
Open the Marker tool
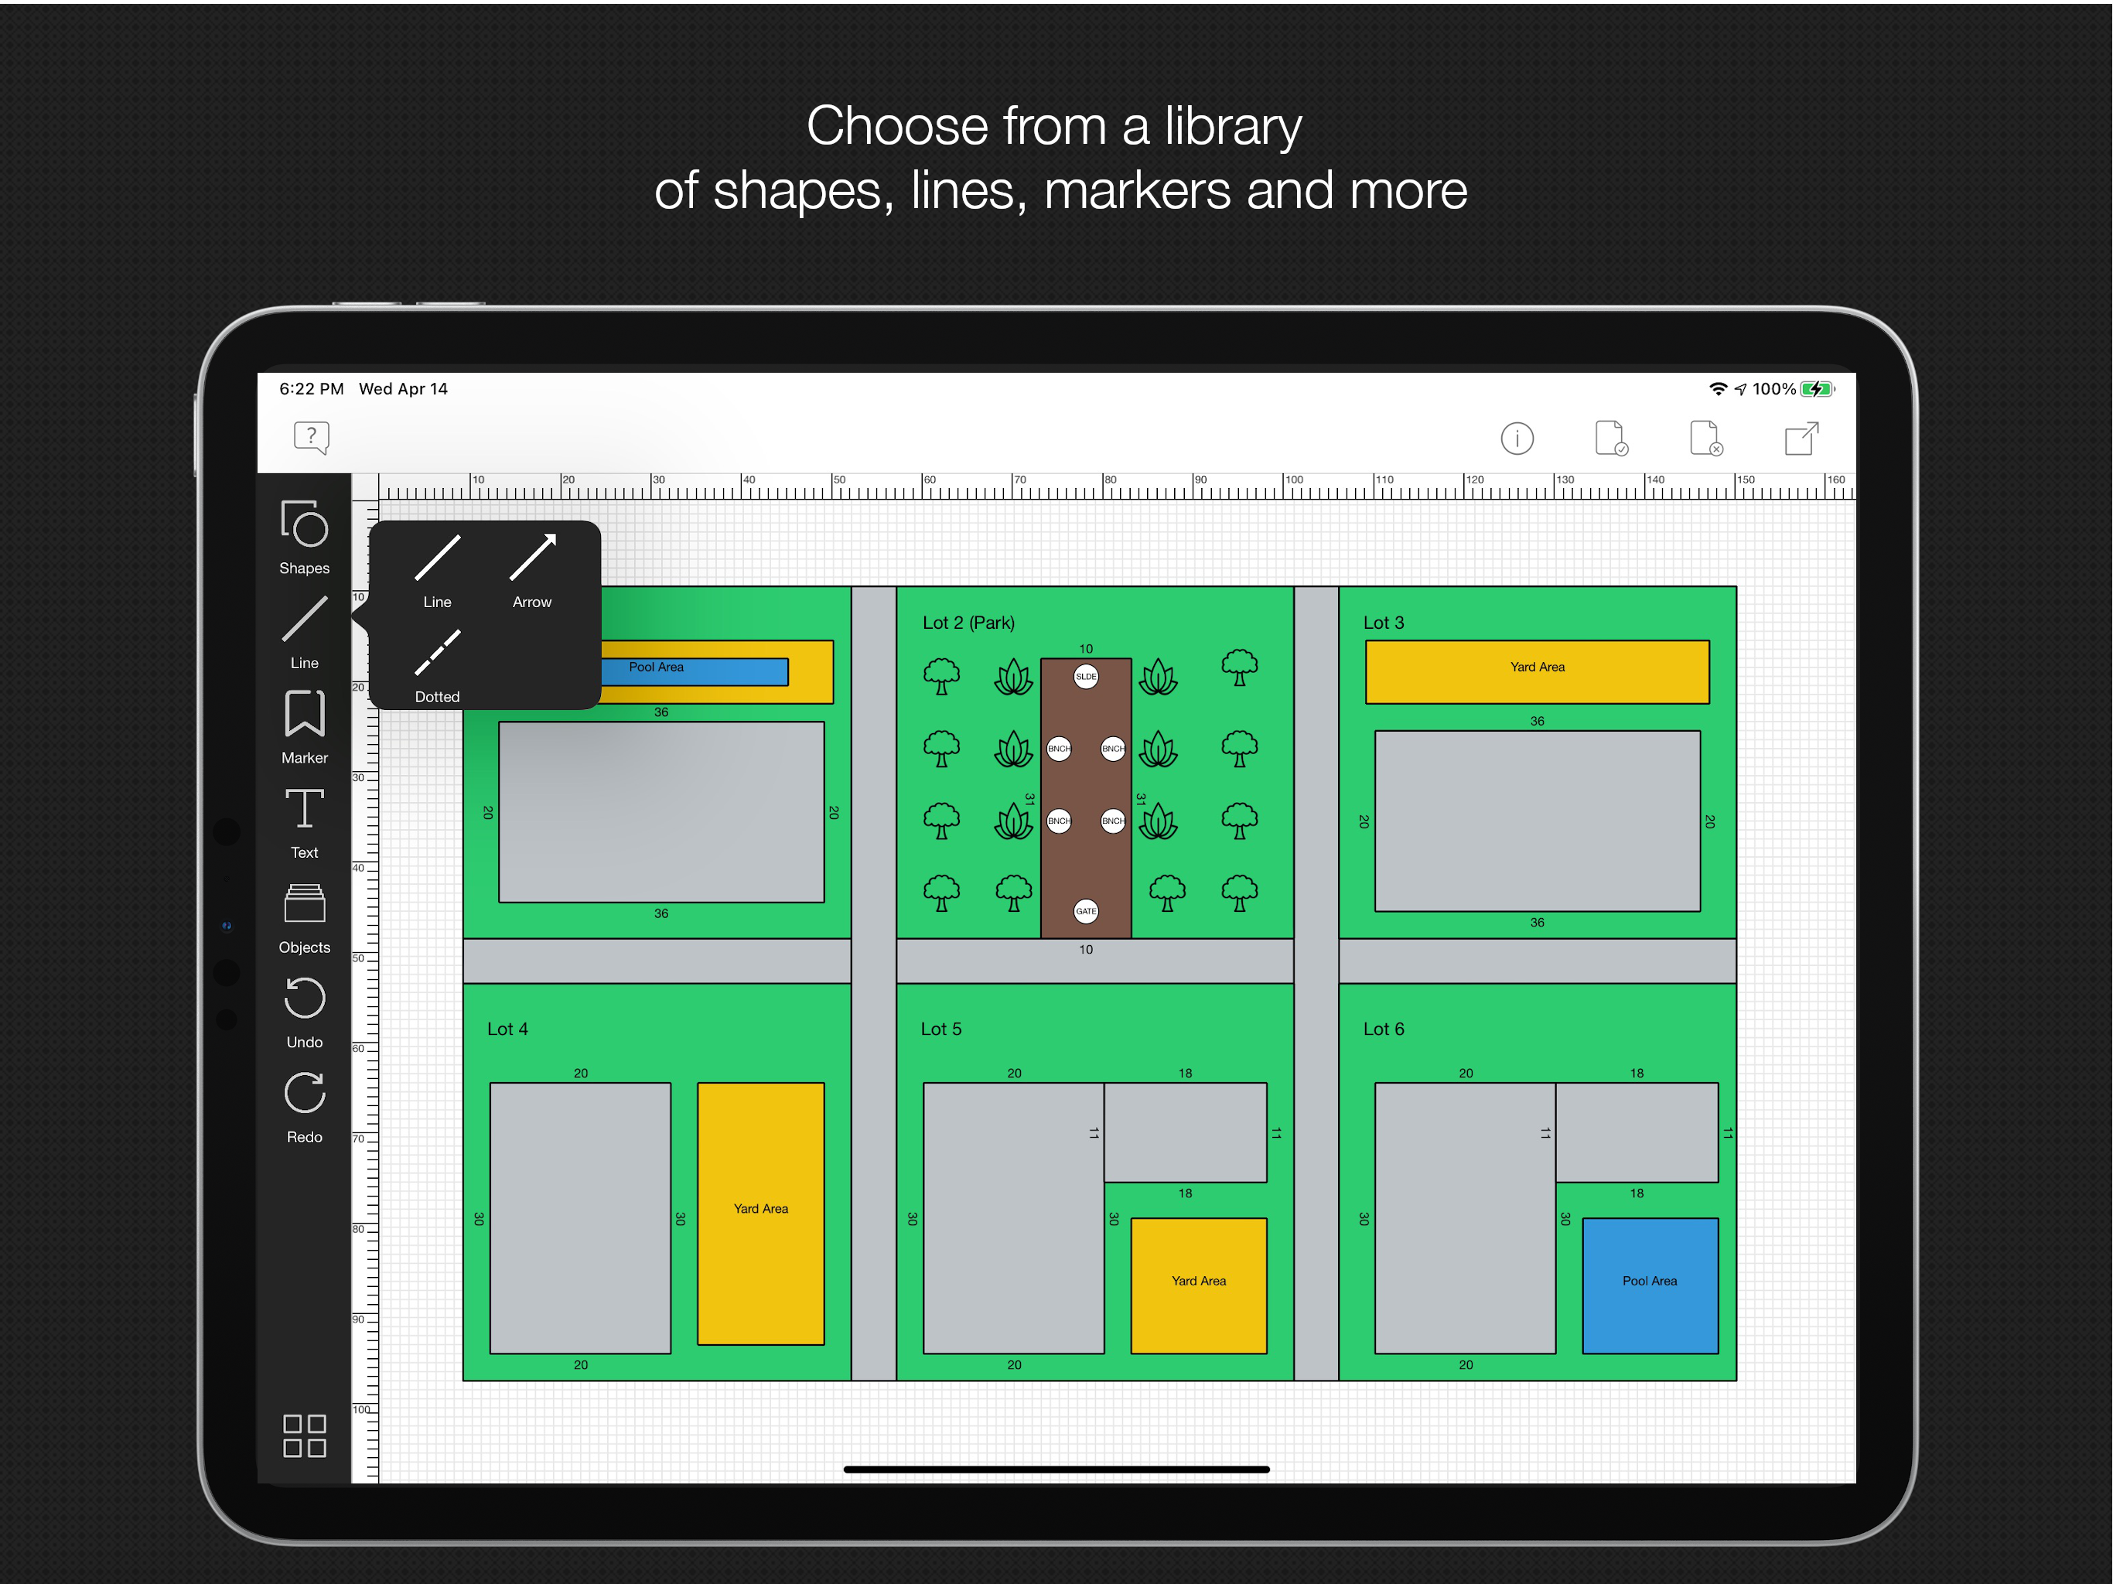[304, 727]
